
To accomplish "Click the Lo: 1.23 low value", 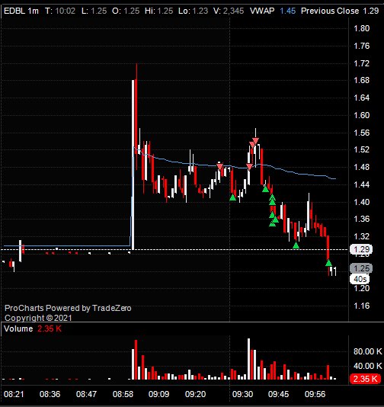I will pos(193,11).
